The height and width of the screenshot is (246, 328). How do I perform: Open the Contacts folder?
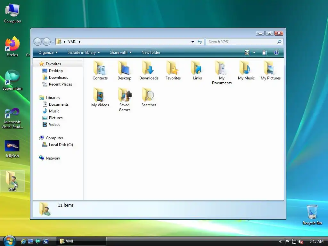[x=100, y=71]
